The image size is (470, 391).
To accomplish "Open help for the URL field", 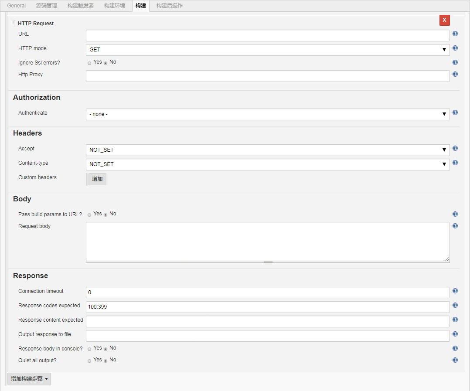I will coord(455,34).
